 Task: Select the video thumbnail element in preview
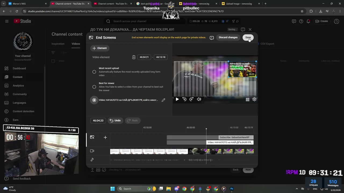(x=242, y=69)
